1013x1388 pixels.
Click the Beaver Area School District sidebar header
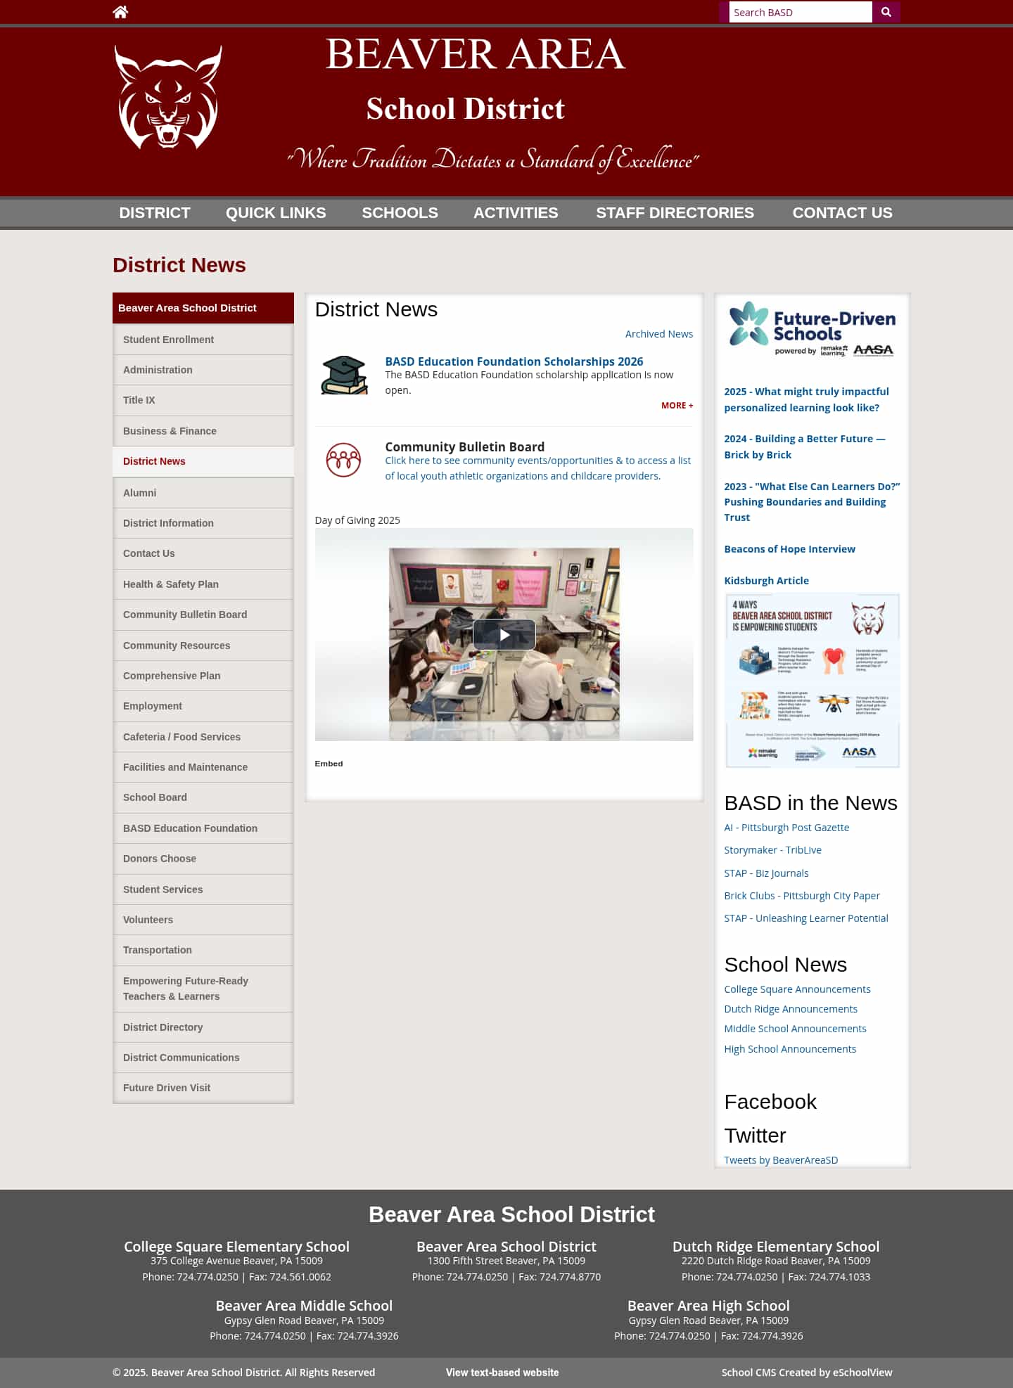tap(203, 308)
